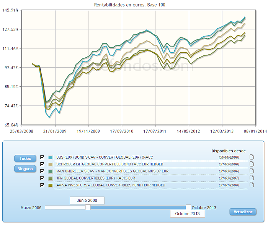Click the (30/06/2008) availability date
268x225 pixels.
point(229,157)
